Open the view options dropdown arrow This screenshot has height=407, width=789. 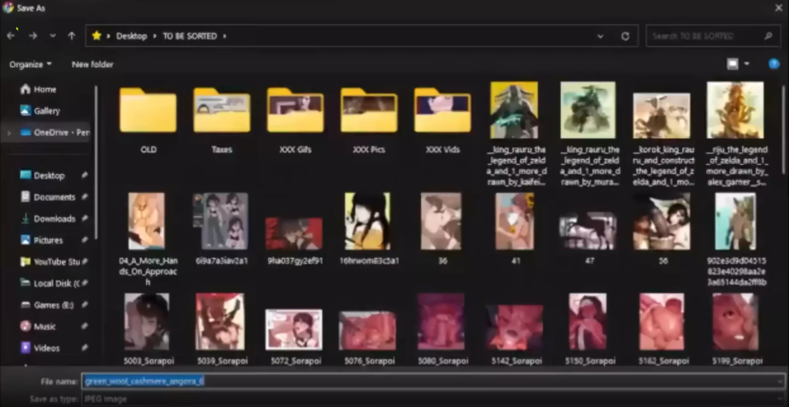pyautogui.click(x=747, y=64)
